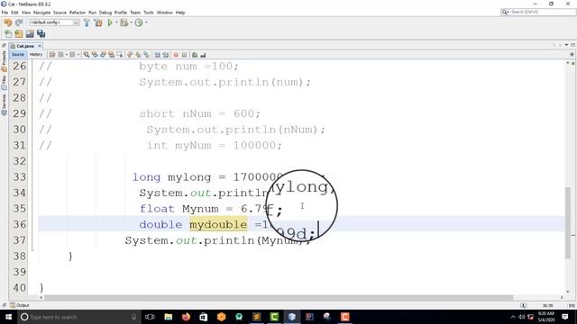The image size is (577, 324).
Task: Click the Undo arrow in the main toolbar
Action: pyautogui.click(x=8, y=22)
